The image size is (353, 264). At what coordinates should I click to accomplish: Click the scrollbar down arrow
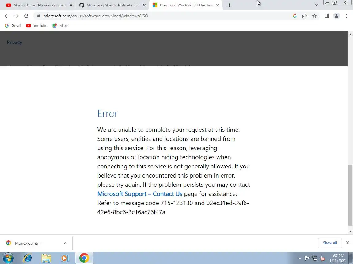pyautogui.click(x=350, y=232)
